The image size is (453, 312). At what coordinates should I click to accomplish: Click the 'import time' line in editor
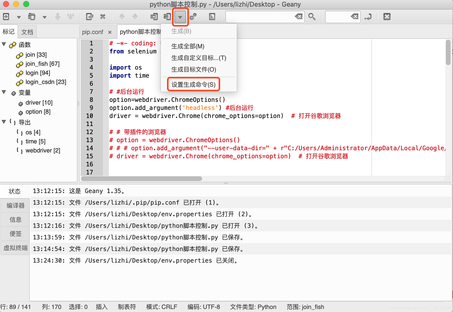coord(129,76)
